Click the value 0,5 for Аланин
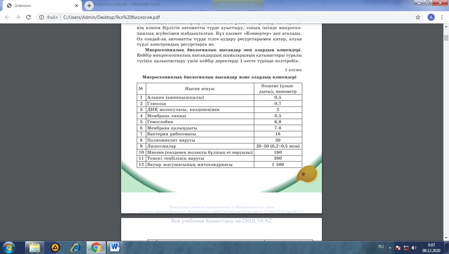Image resolution: width=449 pixels, height=254 pixels. (x=278, y=98)
